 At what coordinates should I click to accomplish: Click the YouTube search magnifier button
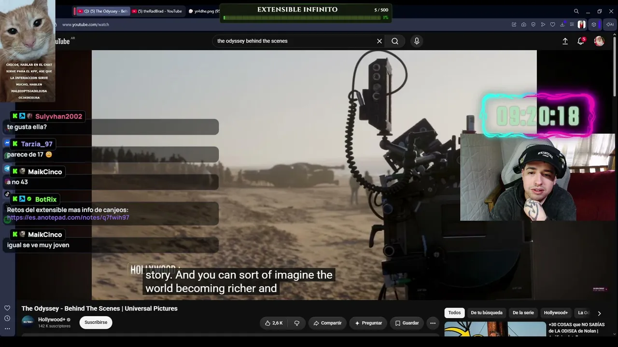(x=395, y=41)
